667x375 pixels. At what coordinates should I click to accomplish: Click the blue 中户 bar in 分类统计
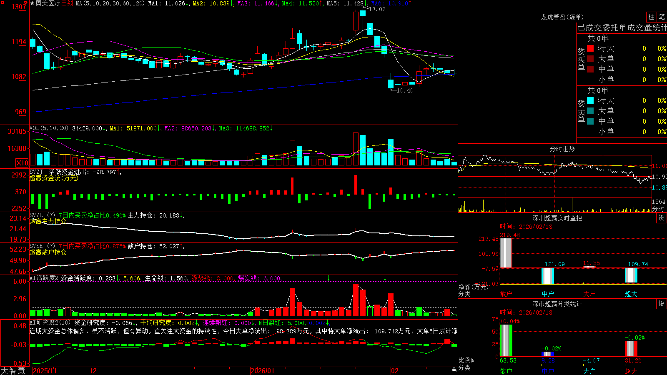click(548, 354)
